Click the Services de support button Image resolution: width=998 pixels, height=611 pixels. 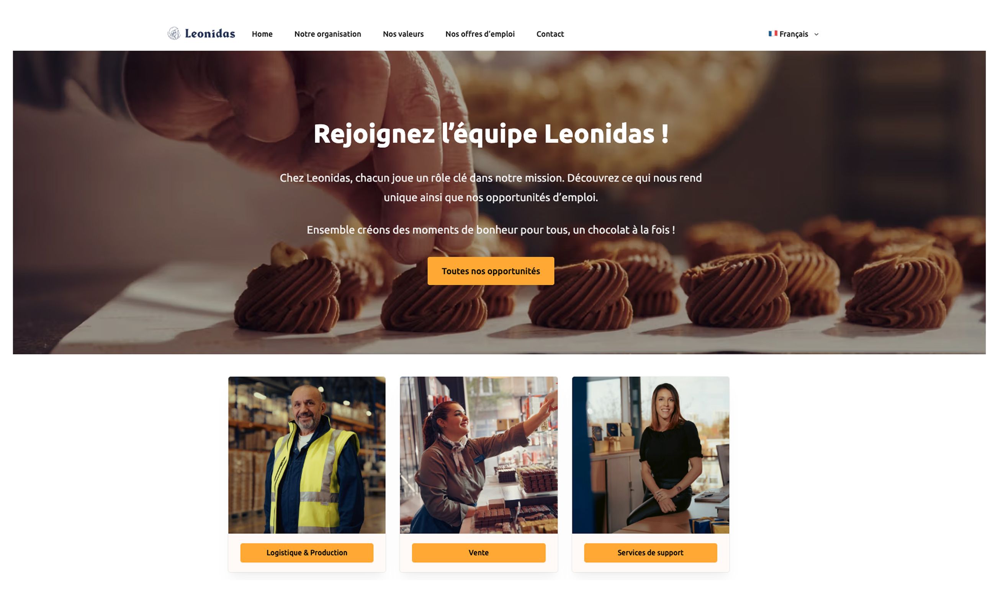pyautogui.click(x=650, y=552)
